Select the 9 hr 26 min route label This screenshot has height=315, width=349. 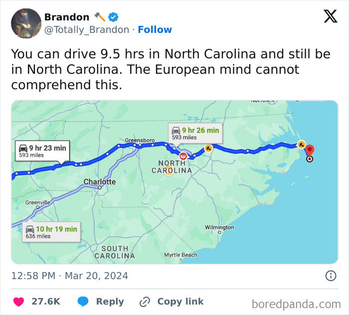click(x=195, y=133)
